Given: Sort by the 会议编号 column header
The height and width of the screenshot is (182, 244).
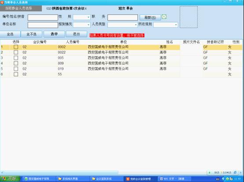Looking at the screenshot, I should pos(40,42).
